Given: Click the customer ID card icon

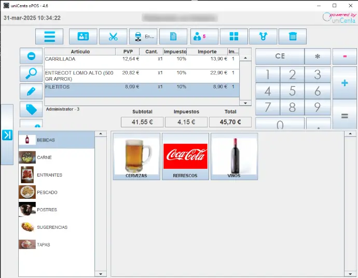Looking at the screenshot, I should pos(84,37).
